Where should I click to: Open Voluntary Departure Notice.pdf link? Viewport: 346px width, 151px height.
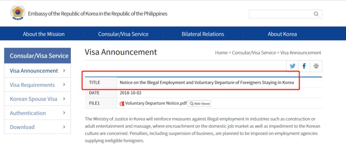pyautogui.click(x=156, y=103)
